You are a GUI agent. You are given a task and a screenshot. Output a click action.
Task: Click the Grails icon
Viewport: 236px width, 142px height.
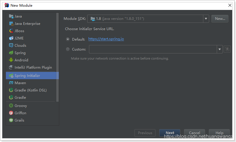pyautogui.click(x=11, y=120)
